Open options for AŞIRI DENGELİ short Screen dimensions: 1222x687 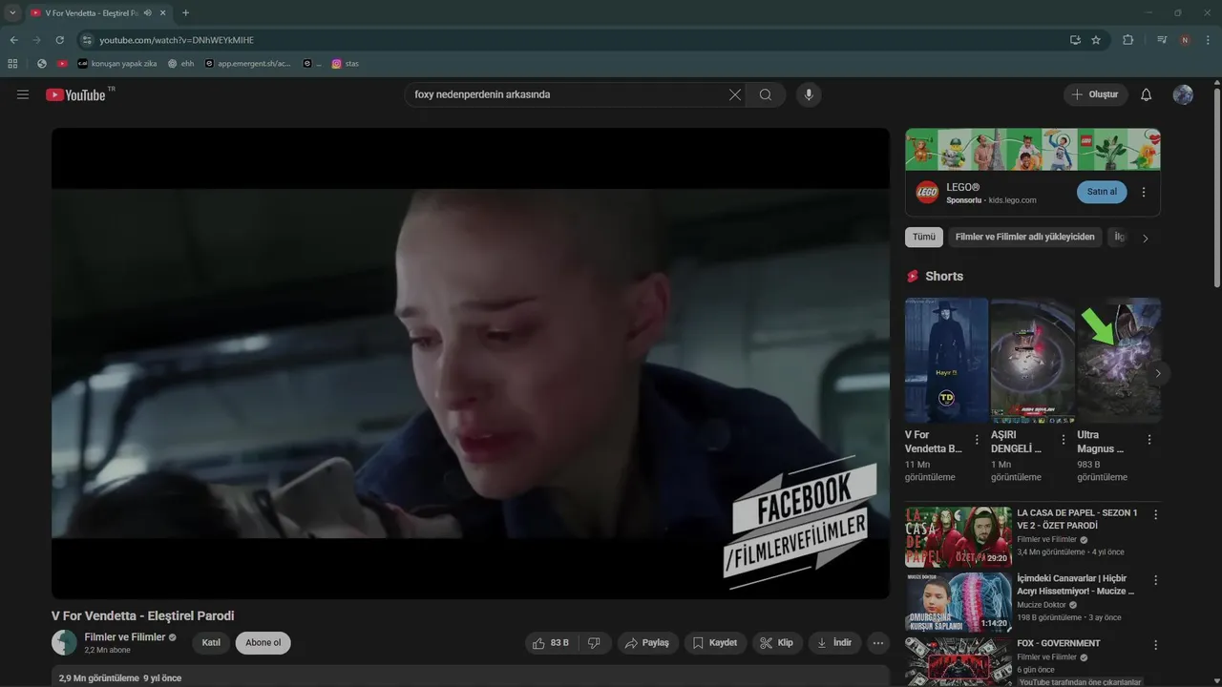tap(1063, 440)
